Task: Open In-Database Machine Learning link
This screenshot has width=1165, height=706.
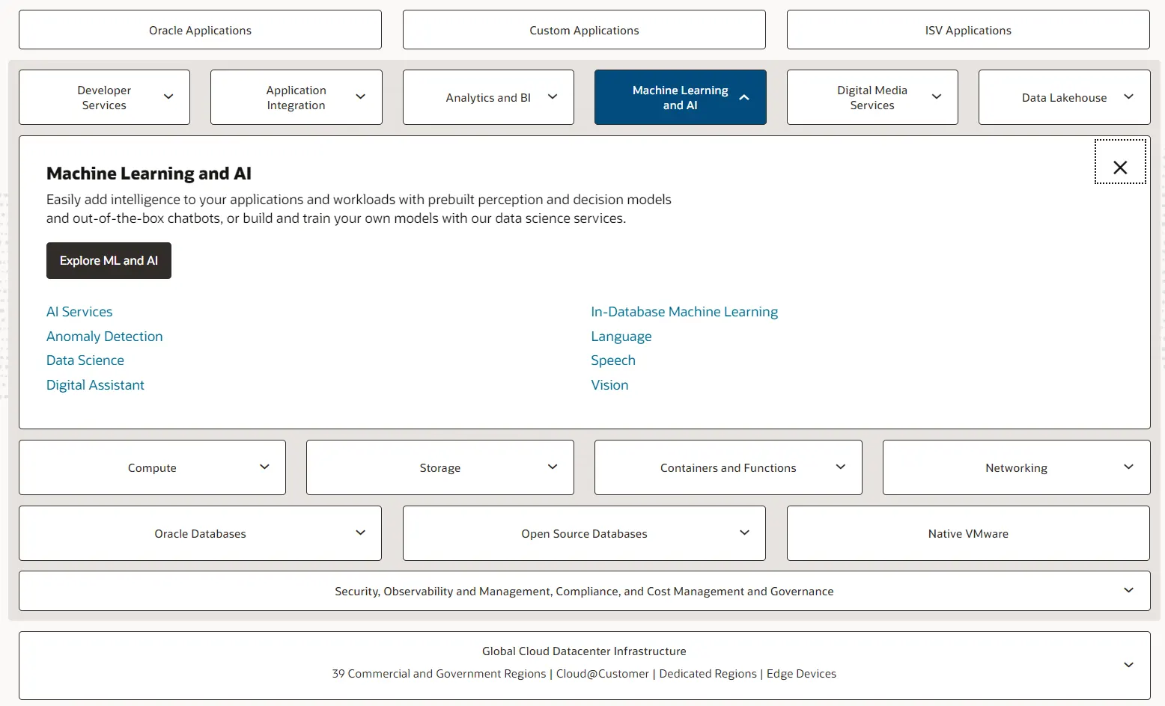Action: coord(684,312)
